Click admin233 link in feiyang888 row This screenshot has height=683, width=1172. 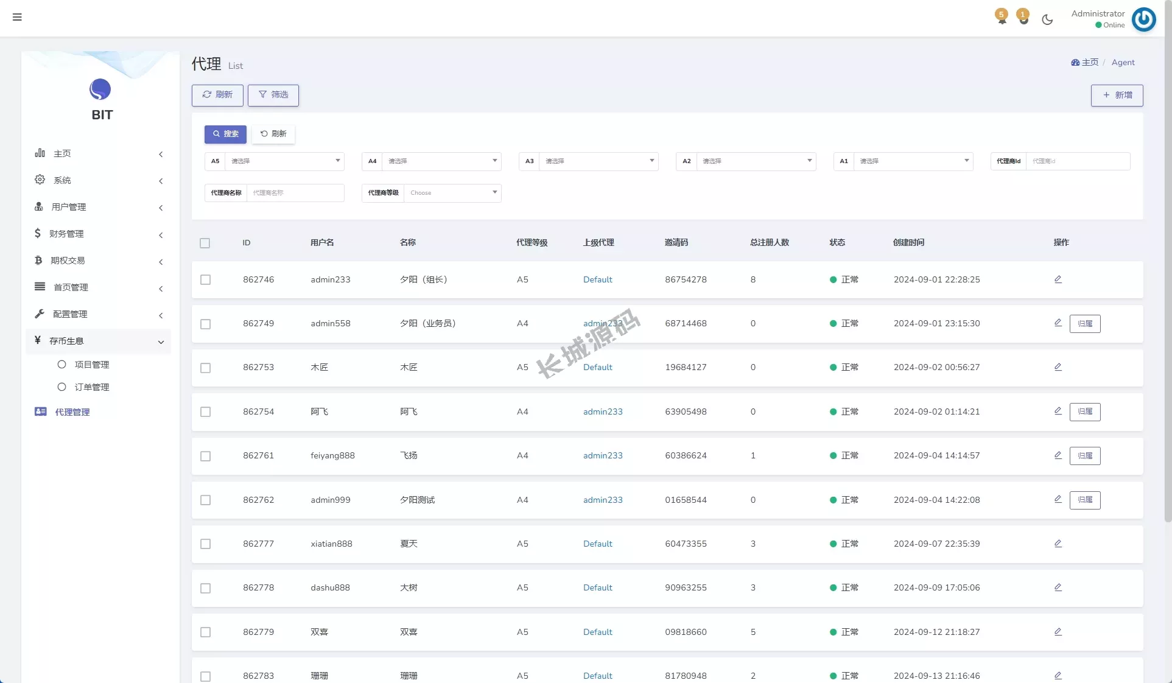click(x=603, y=455)
